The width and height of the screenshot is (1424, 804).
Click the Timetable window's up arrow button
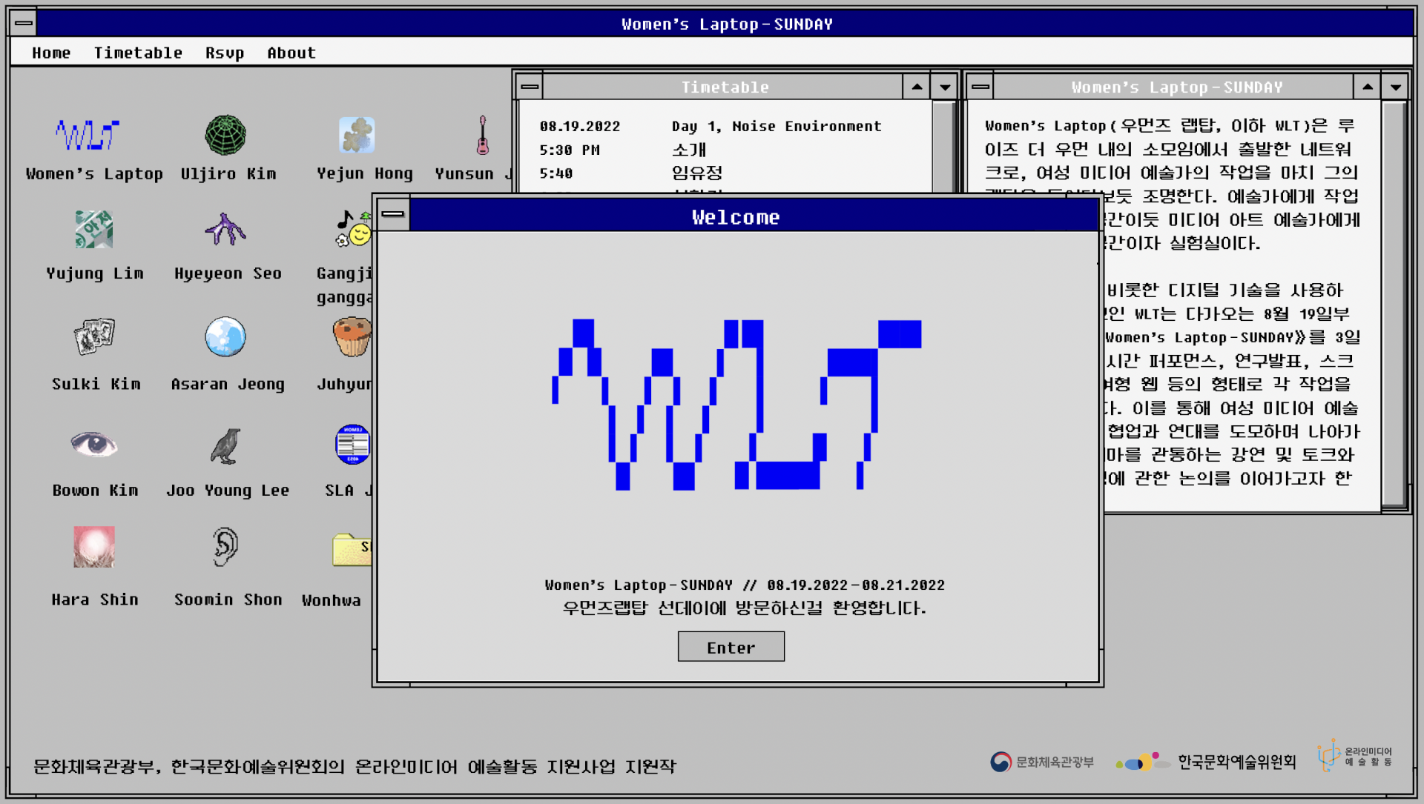click(917, 87)
